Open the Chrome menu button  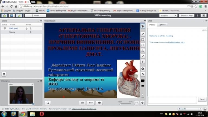point(205,6)
